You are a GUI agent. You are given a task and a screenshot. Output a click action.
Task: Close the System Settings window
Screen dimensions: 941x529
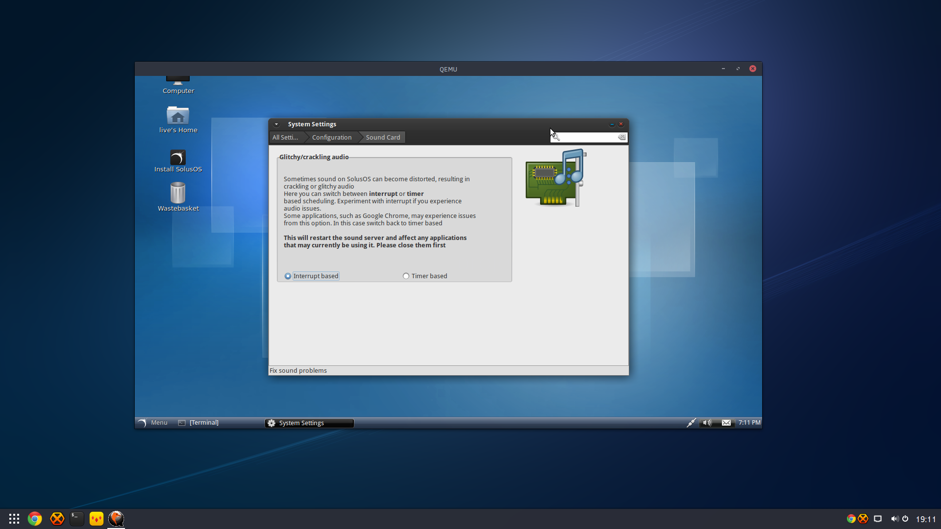(x=621, y=124)
